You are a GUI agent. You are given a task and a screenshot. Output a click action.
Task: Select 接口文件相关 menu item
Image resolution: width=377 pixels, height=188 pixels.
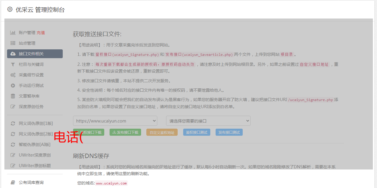[x=35, y=54]
